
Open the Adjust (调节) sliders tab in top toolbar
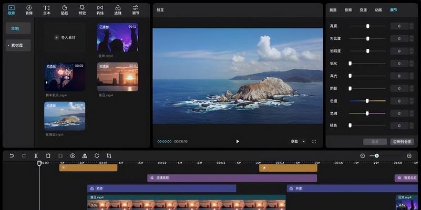point(136,10)
